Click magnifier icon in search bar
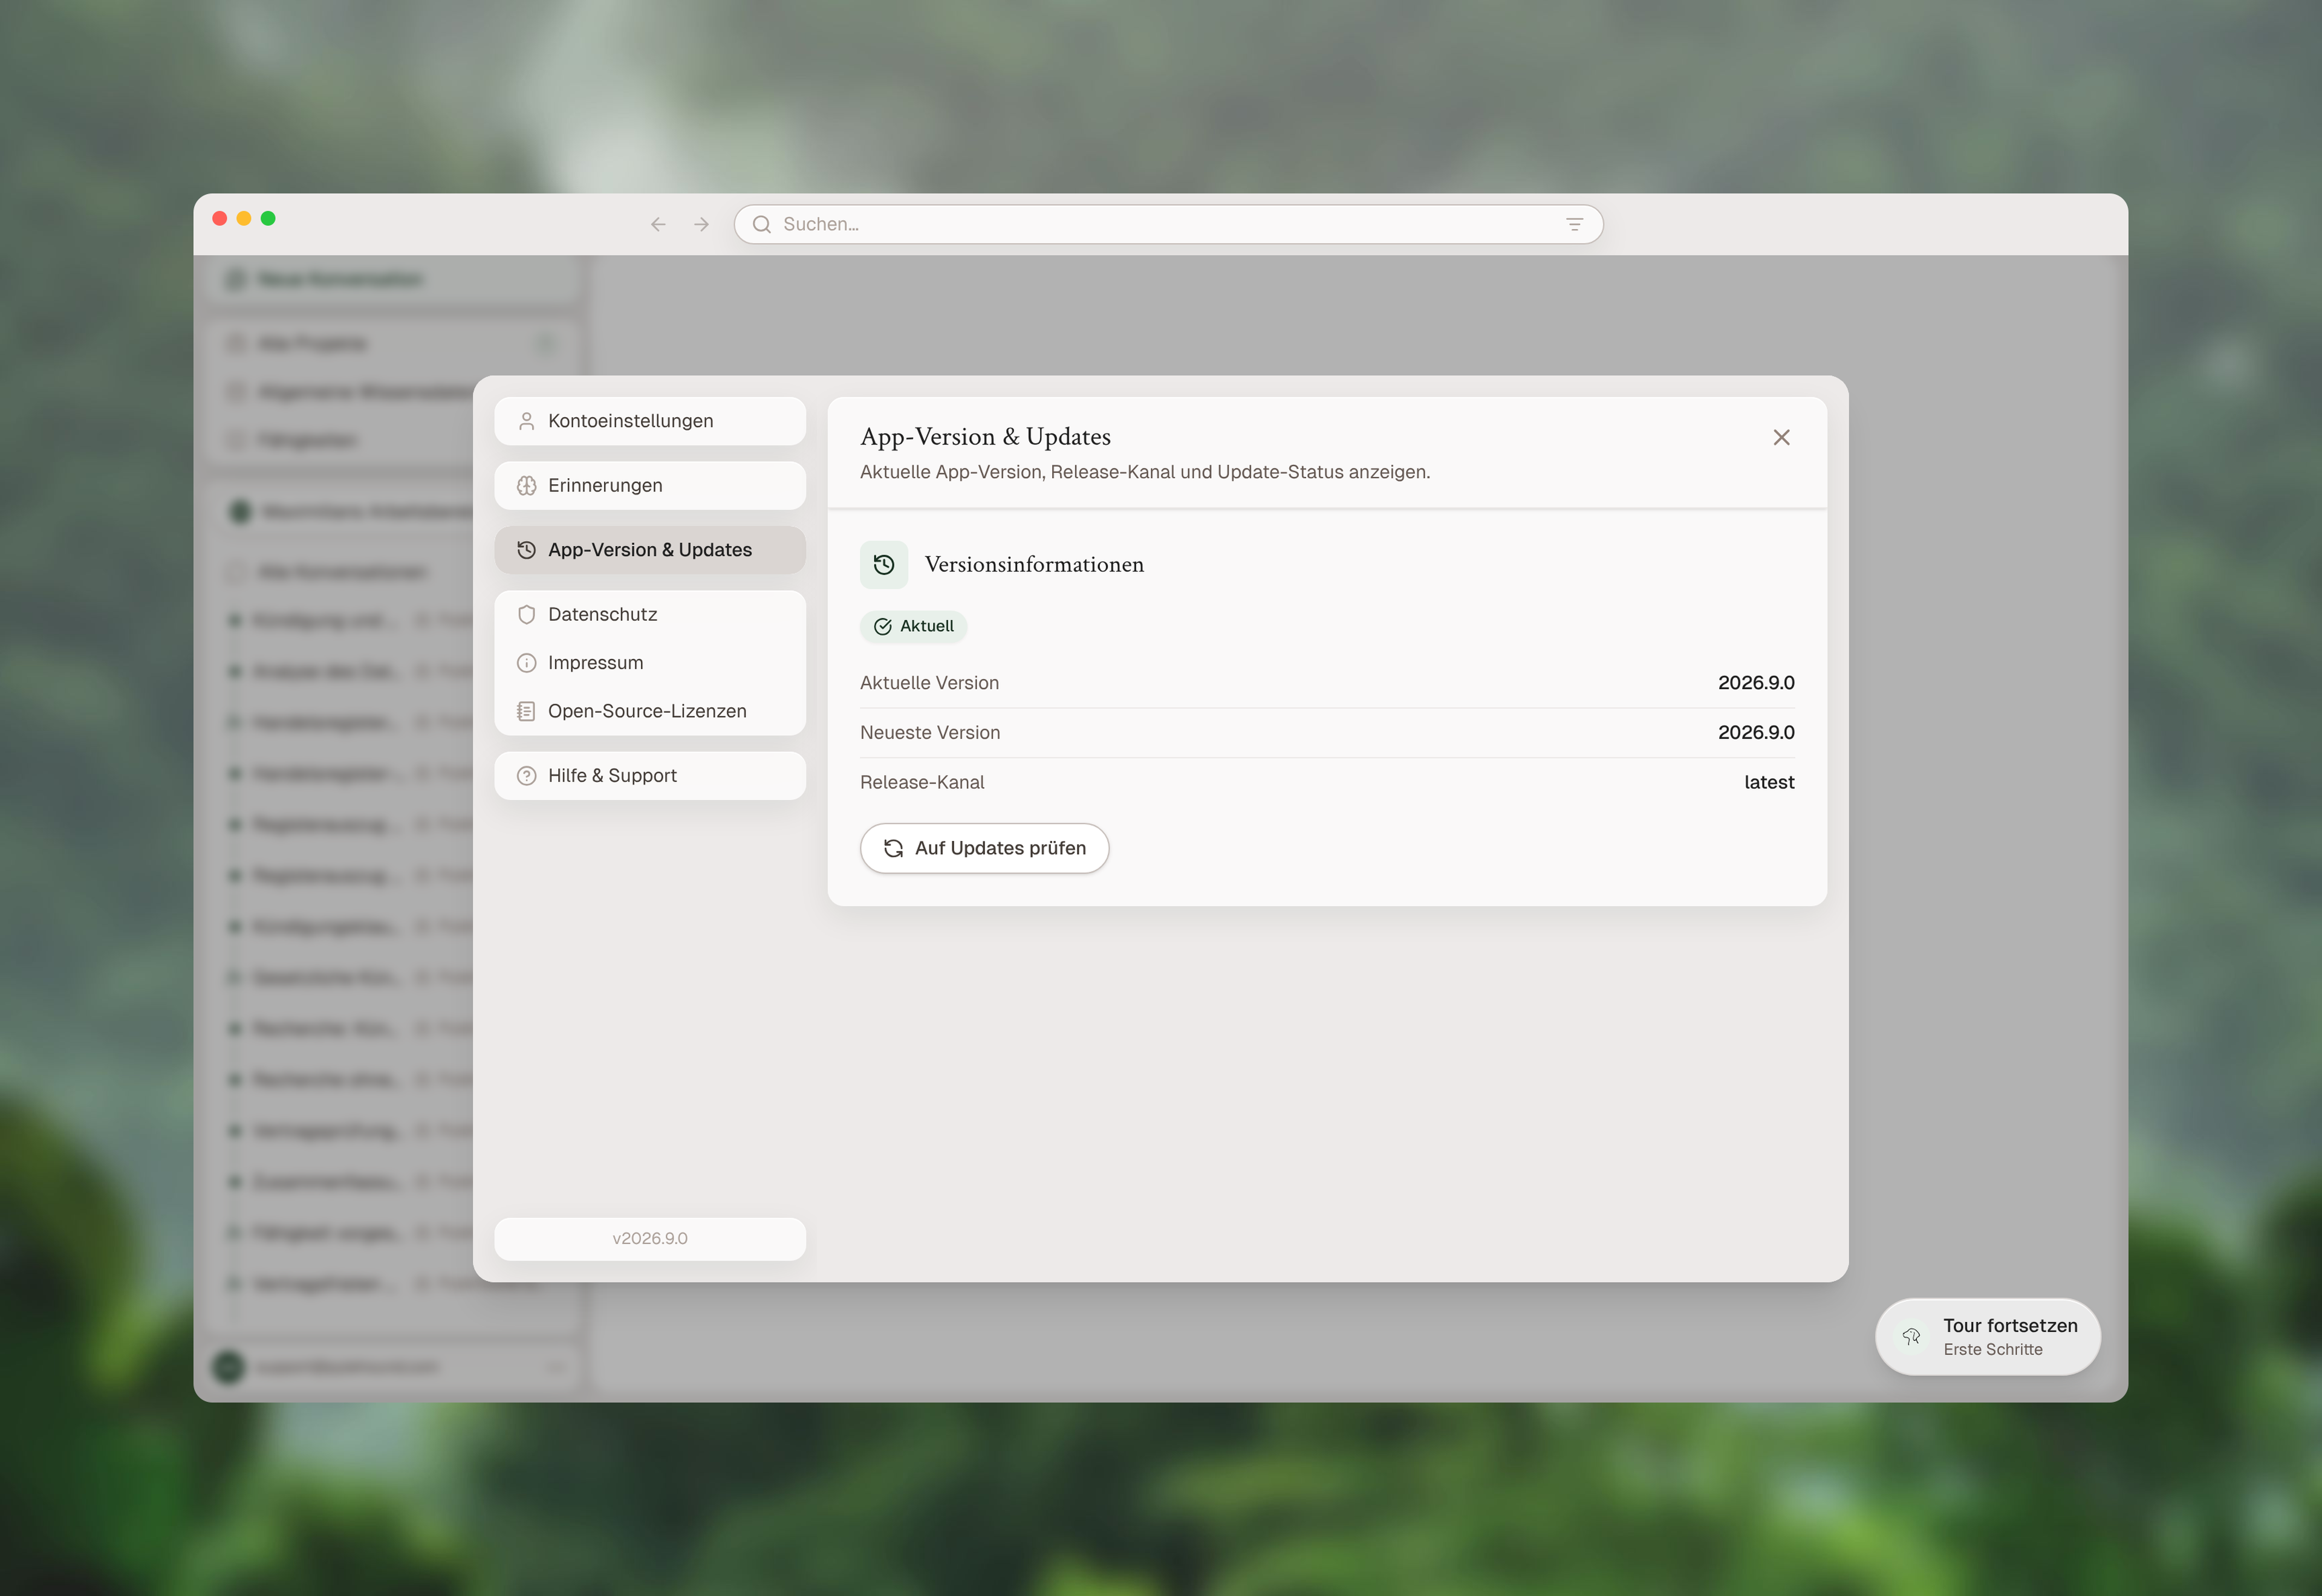 [762, 224]
